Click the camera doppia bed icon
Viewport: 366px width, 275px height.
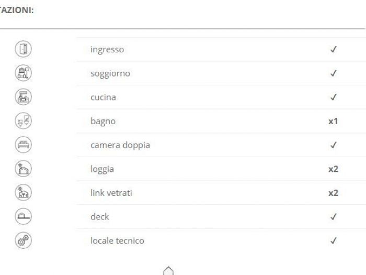[22, 145]
